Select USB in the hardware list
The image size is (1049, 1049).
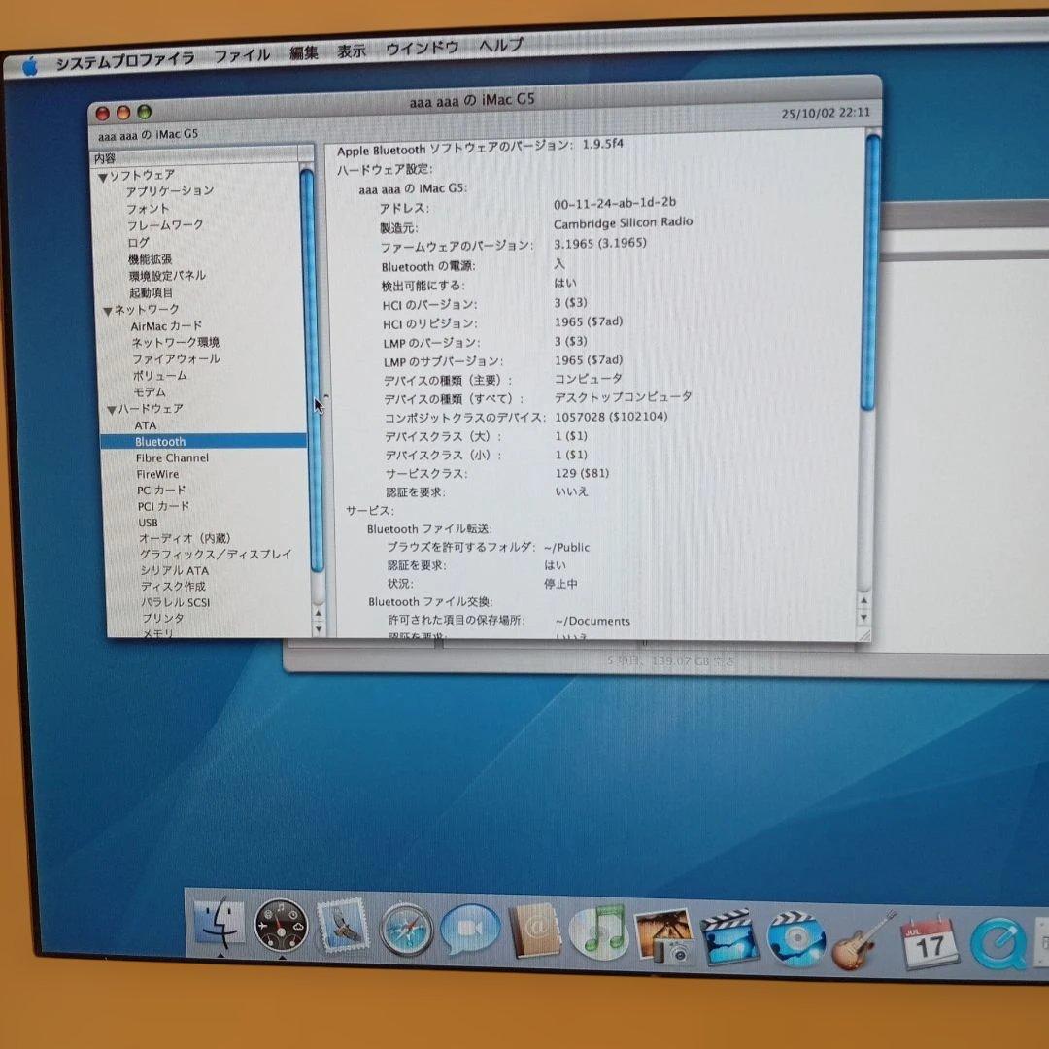(148, 523)
